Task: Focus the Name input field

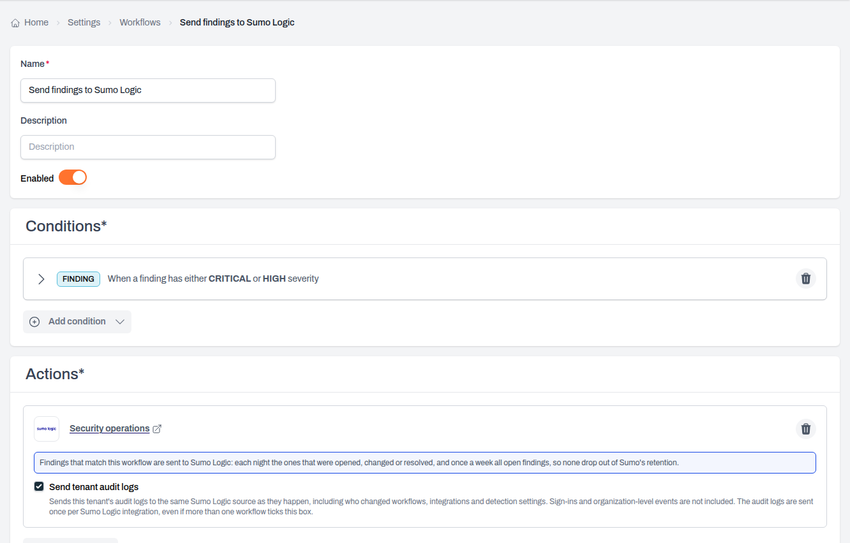Action: [x=148, y=90]
